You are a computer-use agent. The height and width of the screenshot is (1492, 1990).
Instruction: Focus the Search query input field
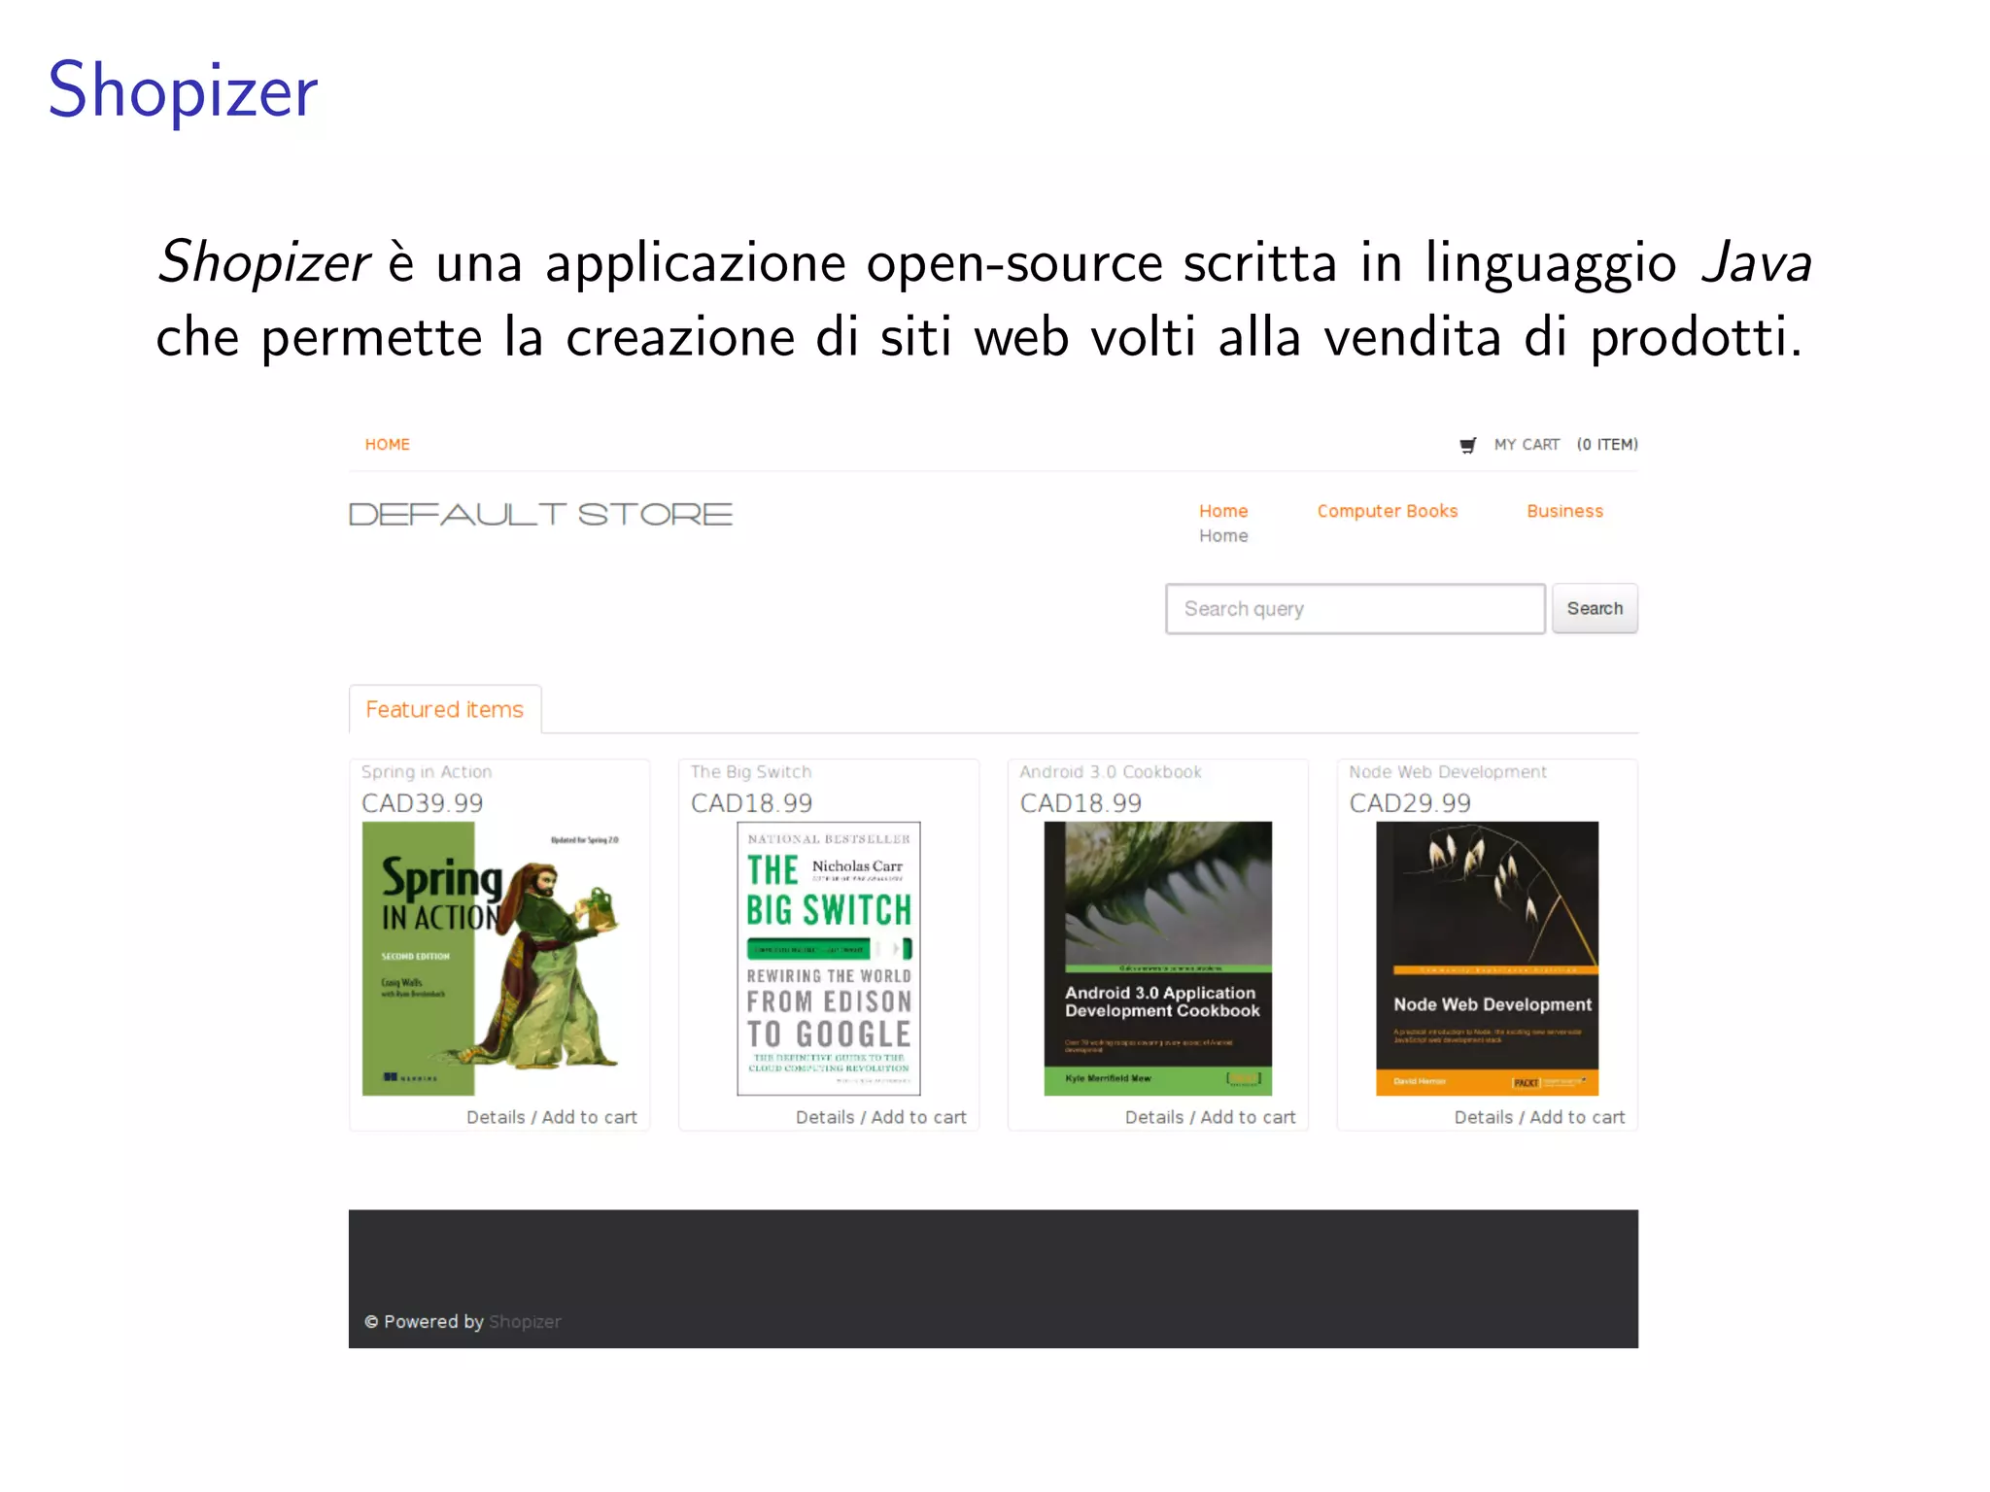click(1355, 609)
